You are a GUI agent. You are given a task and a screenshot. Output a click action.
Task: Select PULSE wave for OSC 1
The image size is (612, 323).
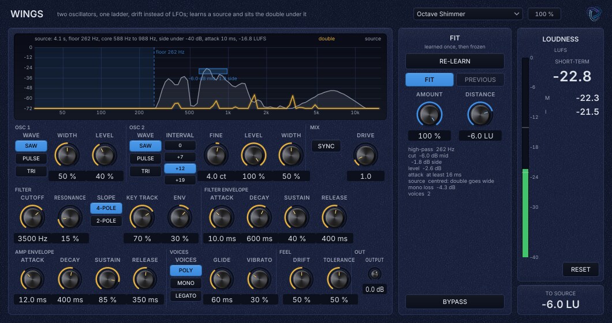[31, 159]
